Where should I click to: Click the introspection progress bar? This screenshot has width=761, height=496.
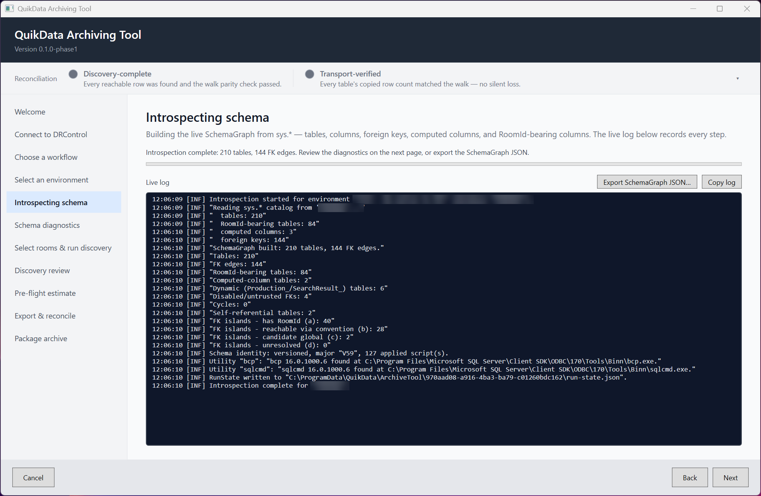(443, 164)
